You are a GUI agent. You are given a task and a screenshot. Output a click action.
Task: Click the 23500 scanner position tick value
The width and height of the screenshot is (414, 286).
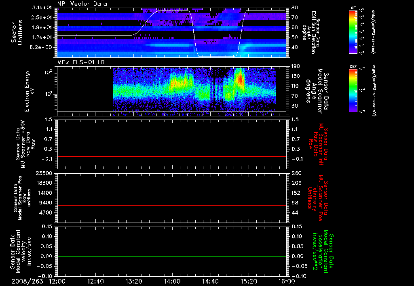44,173
